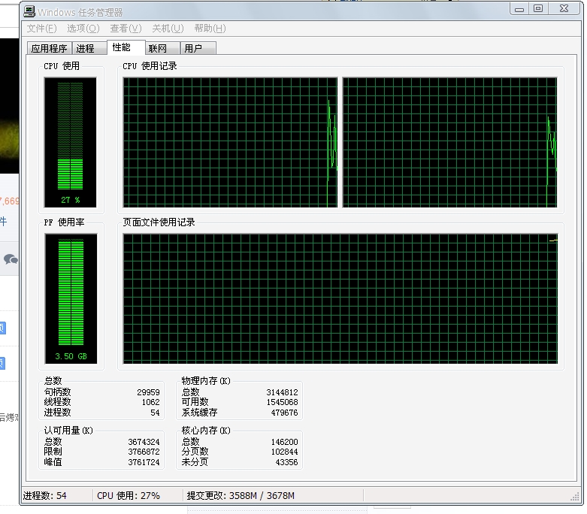587x514 pixels.
Task: Select the 性能 tab
Action: 126,47
